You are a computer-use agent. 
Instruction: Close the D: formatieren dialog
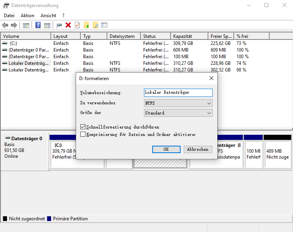pyautogui.click(x=211, y=78)
